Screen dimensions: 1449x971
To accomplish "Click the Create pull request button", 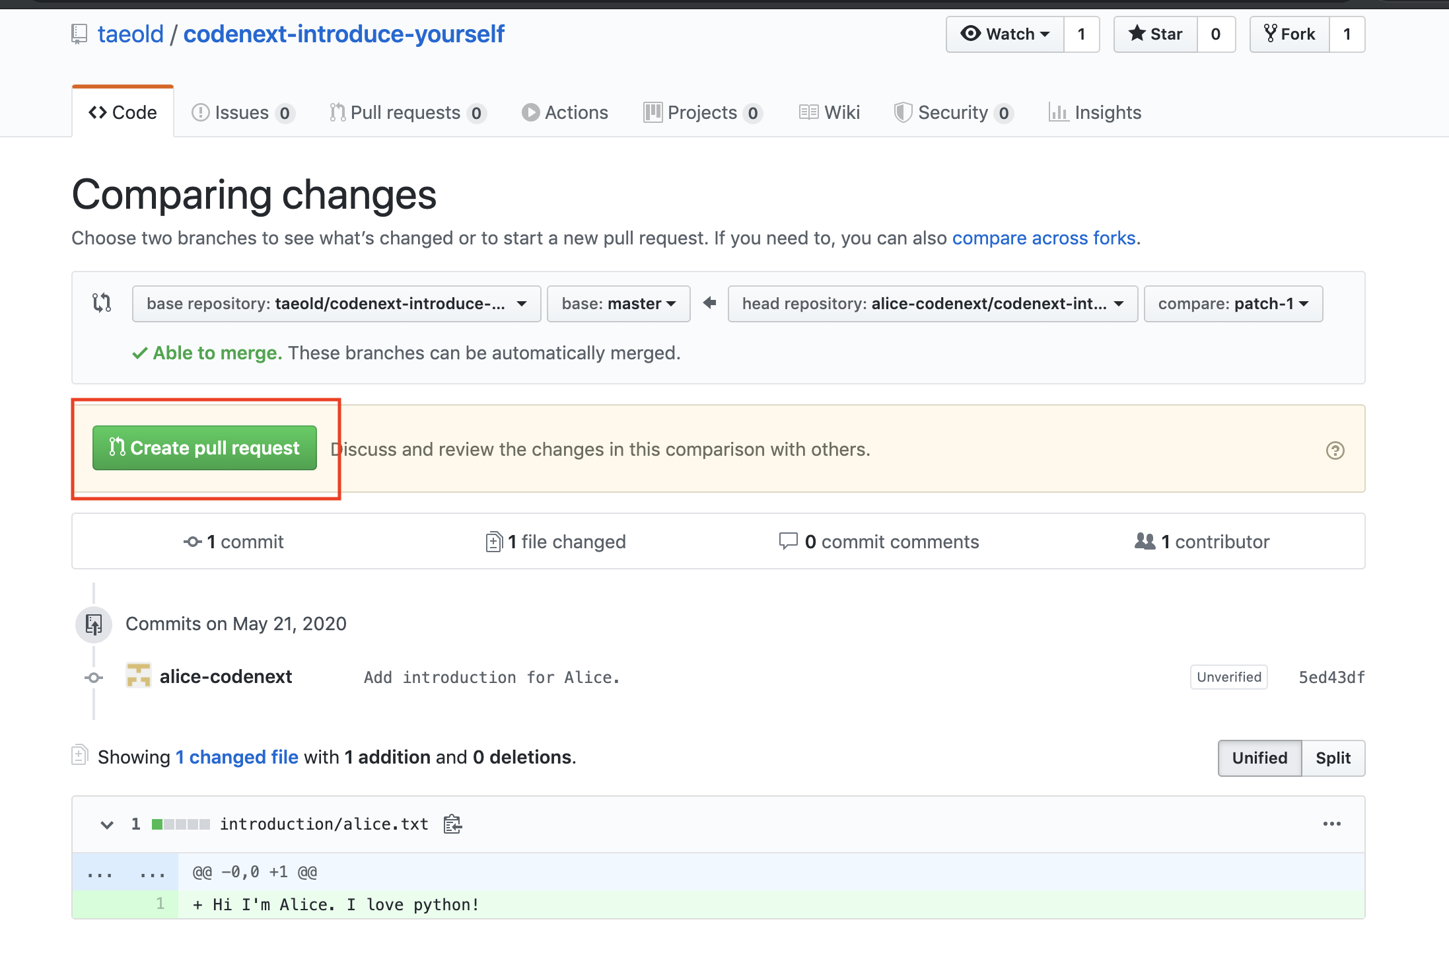I will pyautogui.click(x=205, y=448).
